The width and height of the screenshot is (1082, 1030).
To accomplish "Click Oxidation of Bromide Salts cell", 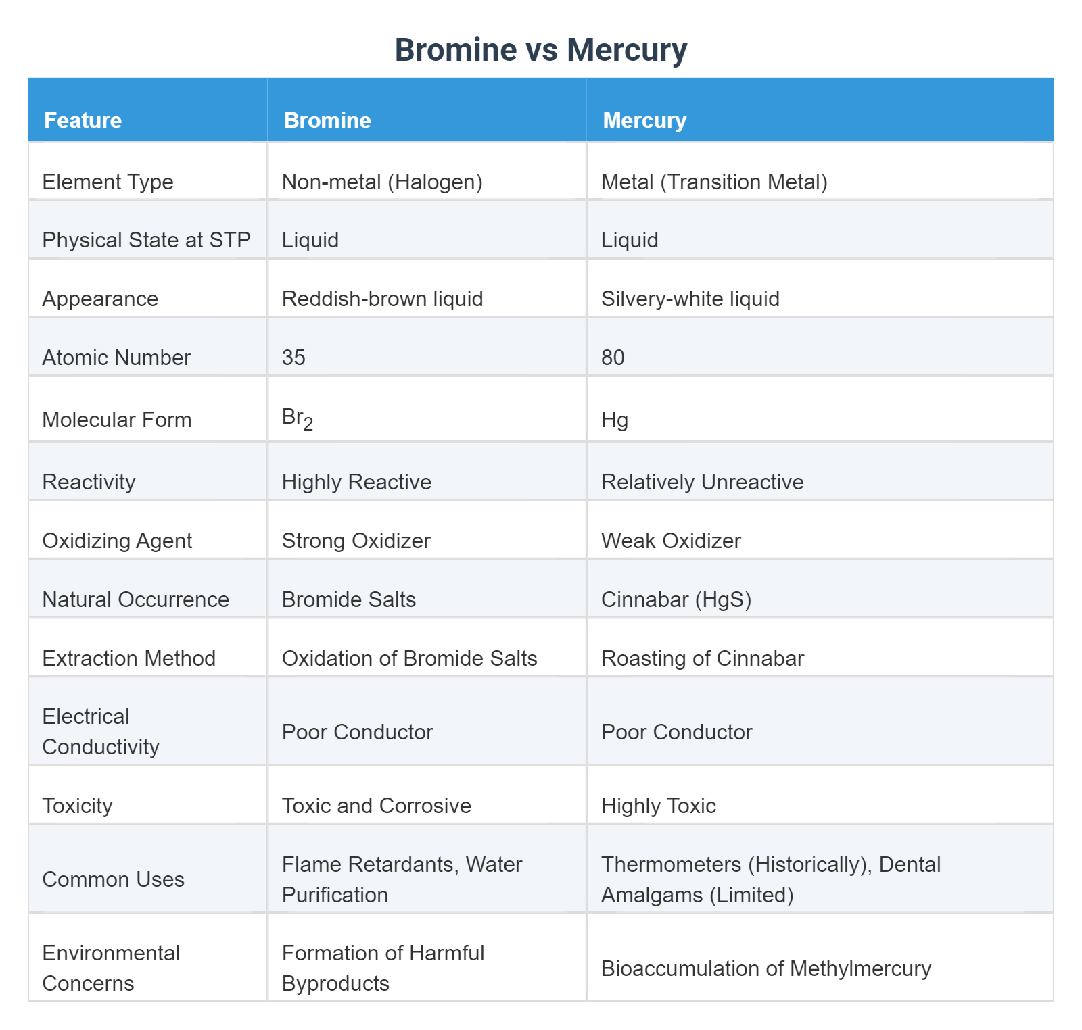I will [x=427, y=647].
